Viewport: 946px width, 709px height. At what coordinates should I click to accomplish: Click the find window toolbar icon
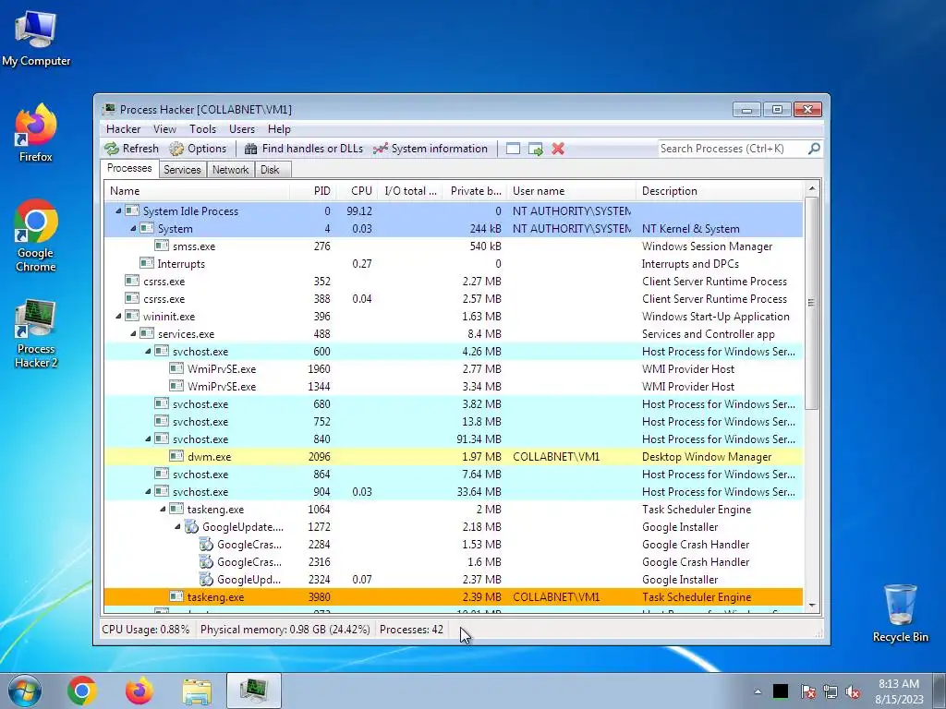513,149
